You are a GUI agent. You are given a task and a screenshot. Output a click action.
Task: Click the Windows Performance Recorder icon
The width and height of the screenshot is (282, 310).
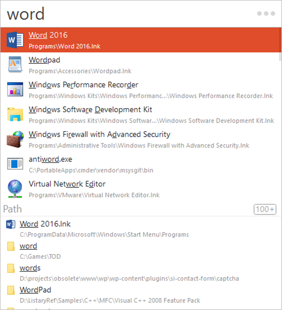(x=15, y=90)
